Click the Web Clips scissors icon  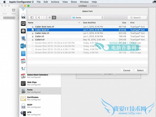point(23,83)
